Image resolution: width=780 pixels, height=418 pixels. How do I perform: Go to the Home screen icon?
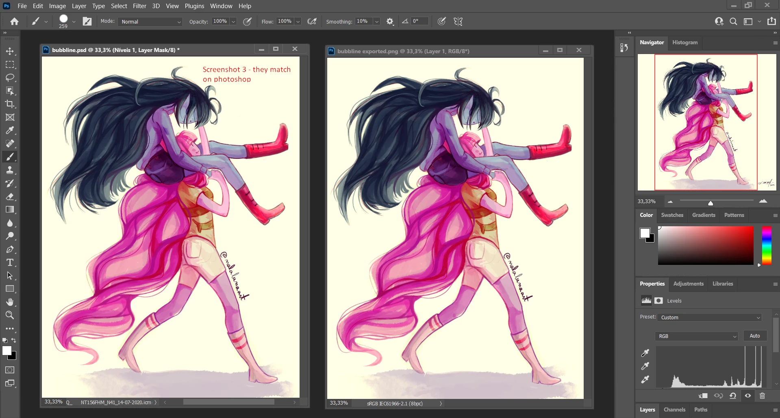click(x=14, y=22)
